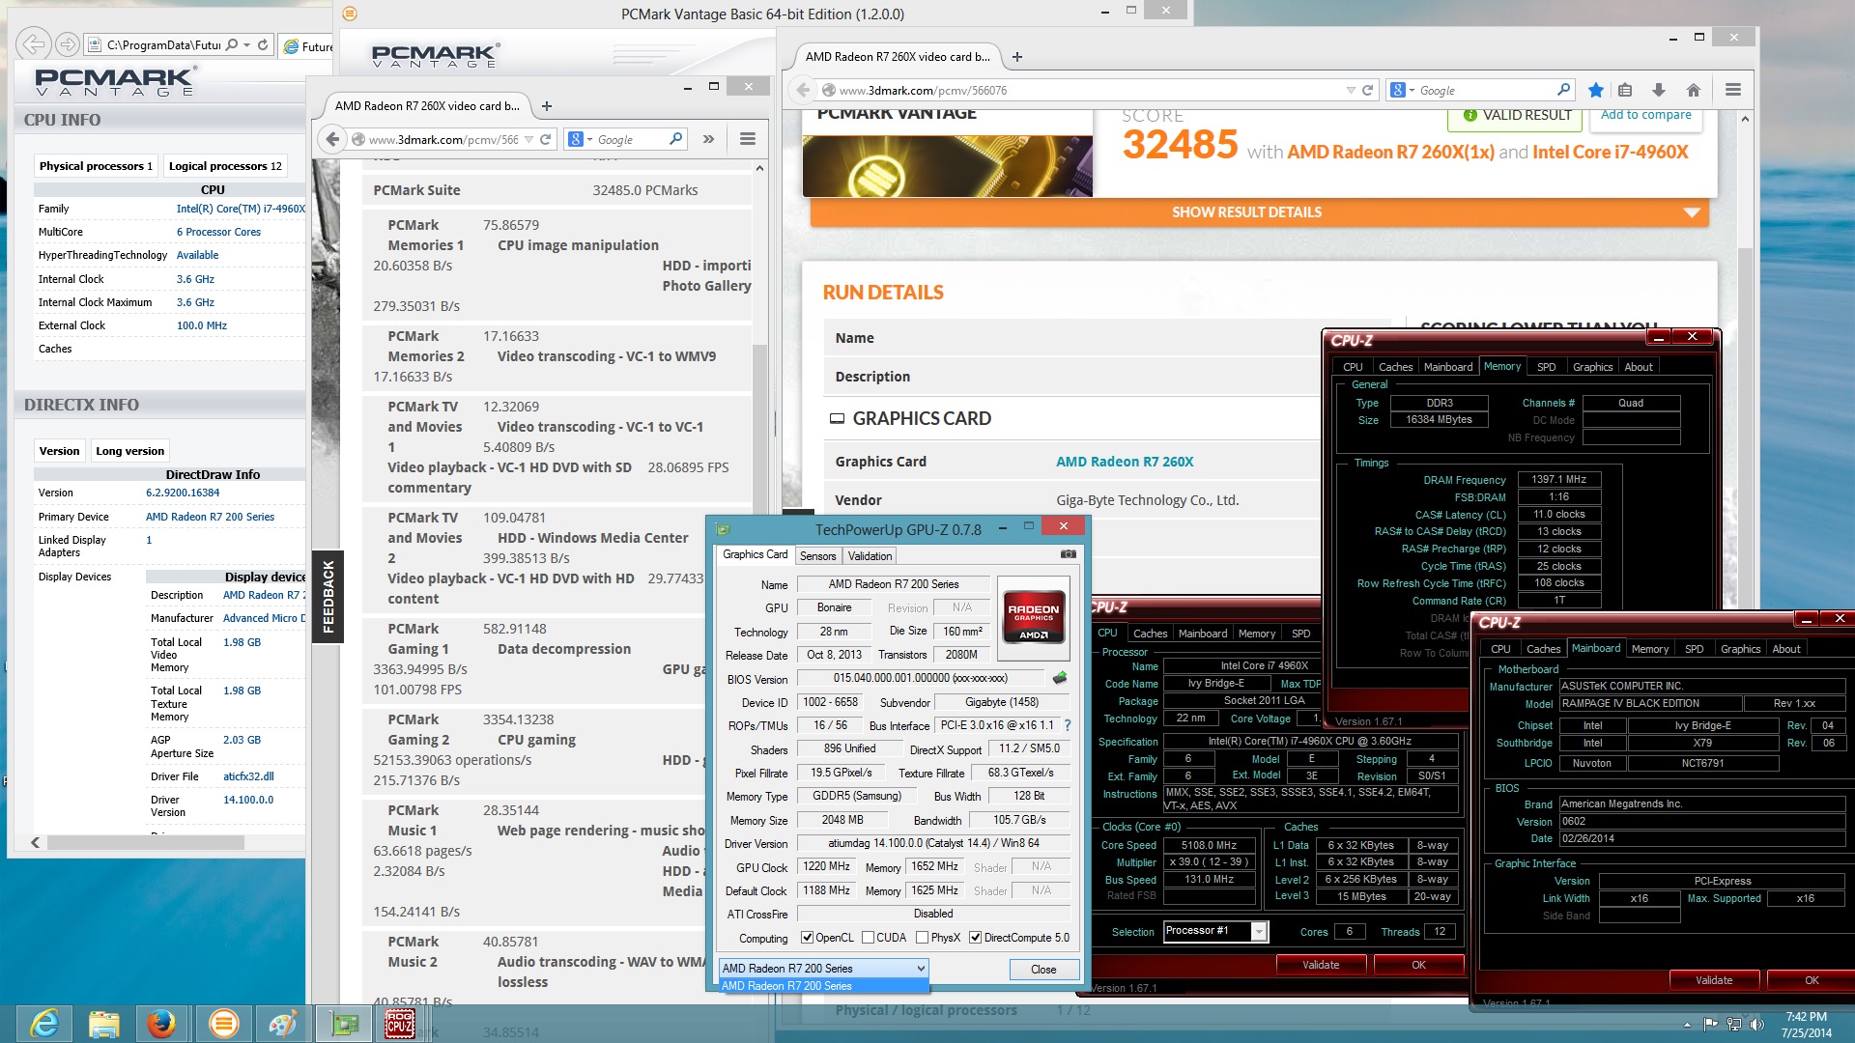Go back in right Firefox window
The image size is (1855, 1043).
(803, 90)
